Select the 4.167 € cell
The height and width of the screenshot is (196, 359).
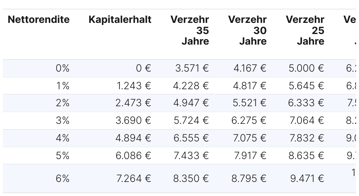[250, 68]
